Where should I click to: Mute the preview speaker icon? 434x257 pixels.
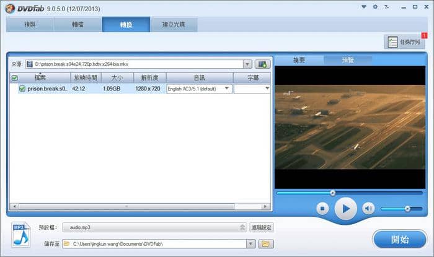coord(368,208)
